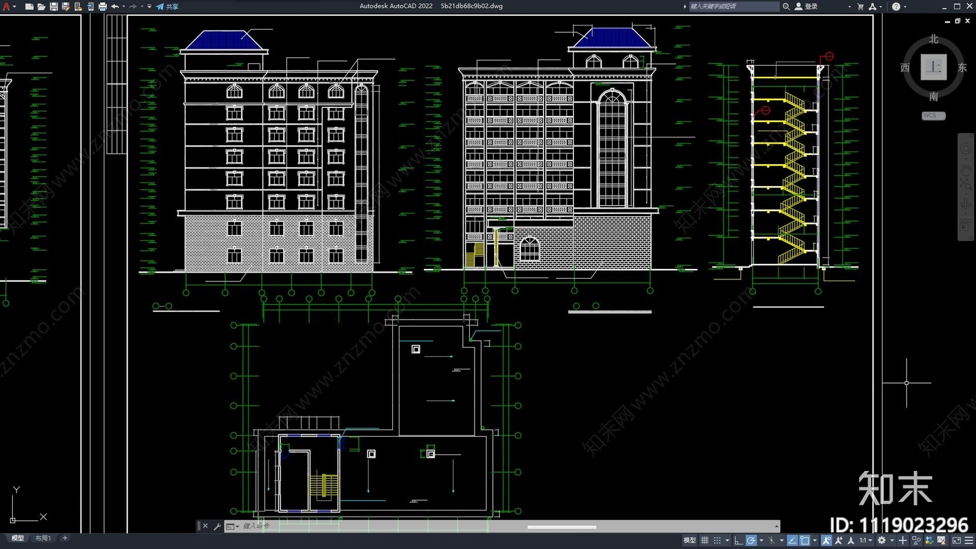Click the Open file folder icon
Image resolution: width=976 pixels, height=549 pixels.
tap(41, 7)
